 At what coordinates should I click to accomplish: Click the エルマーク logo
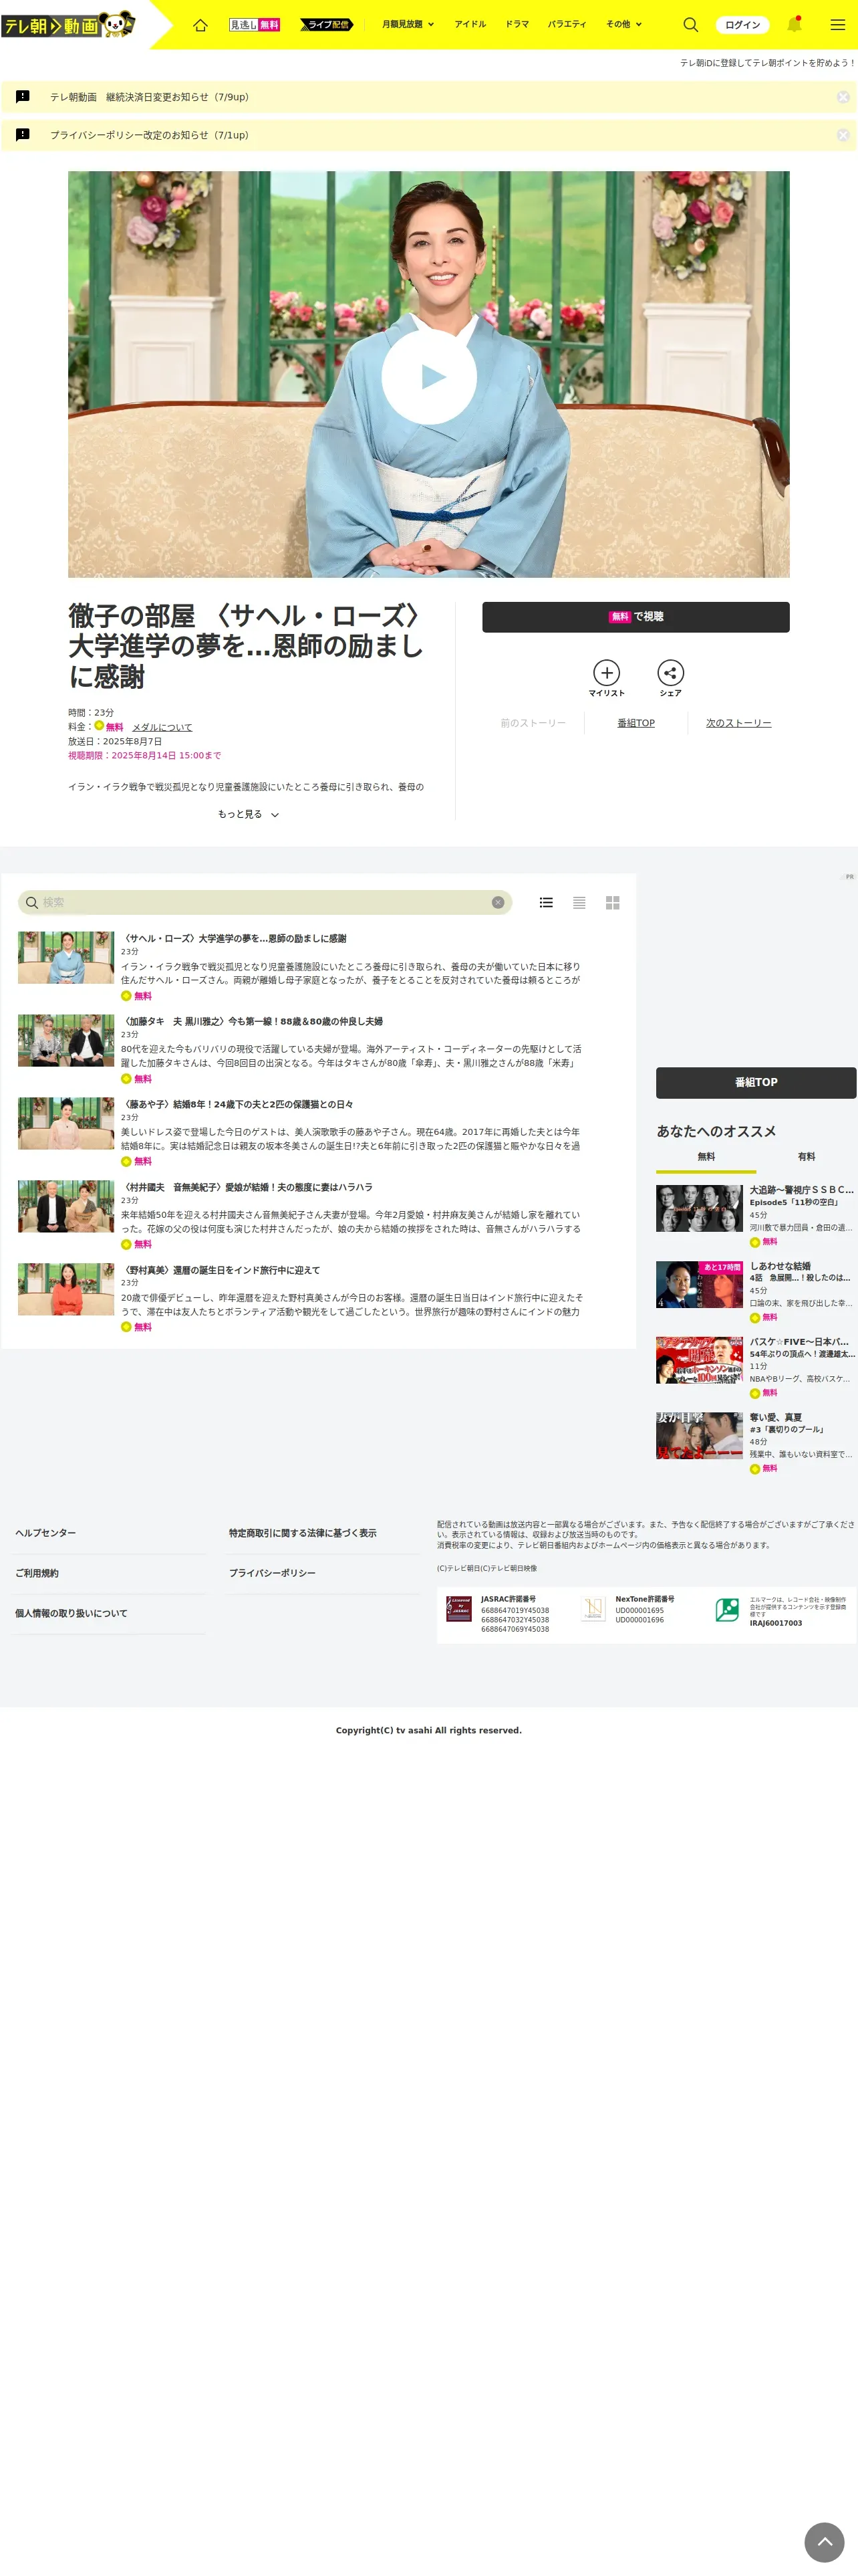click(x=727, y=1609)
